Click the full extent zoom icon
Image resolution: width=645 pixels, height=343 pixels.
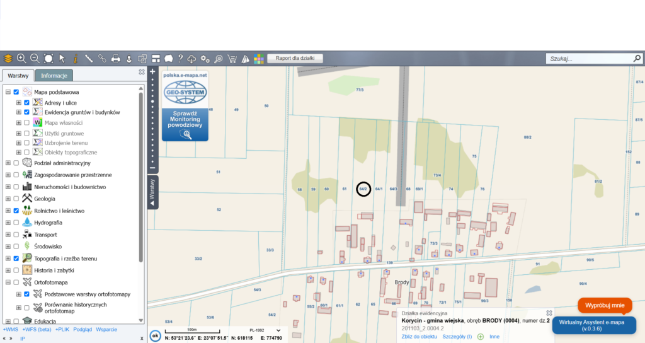click(x=49, y=59)
